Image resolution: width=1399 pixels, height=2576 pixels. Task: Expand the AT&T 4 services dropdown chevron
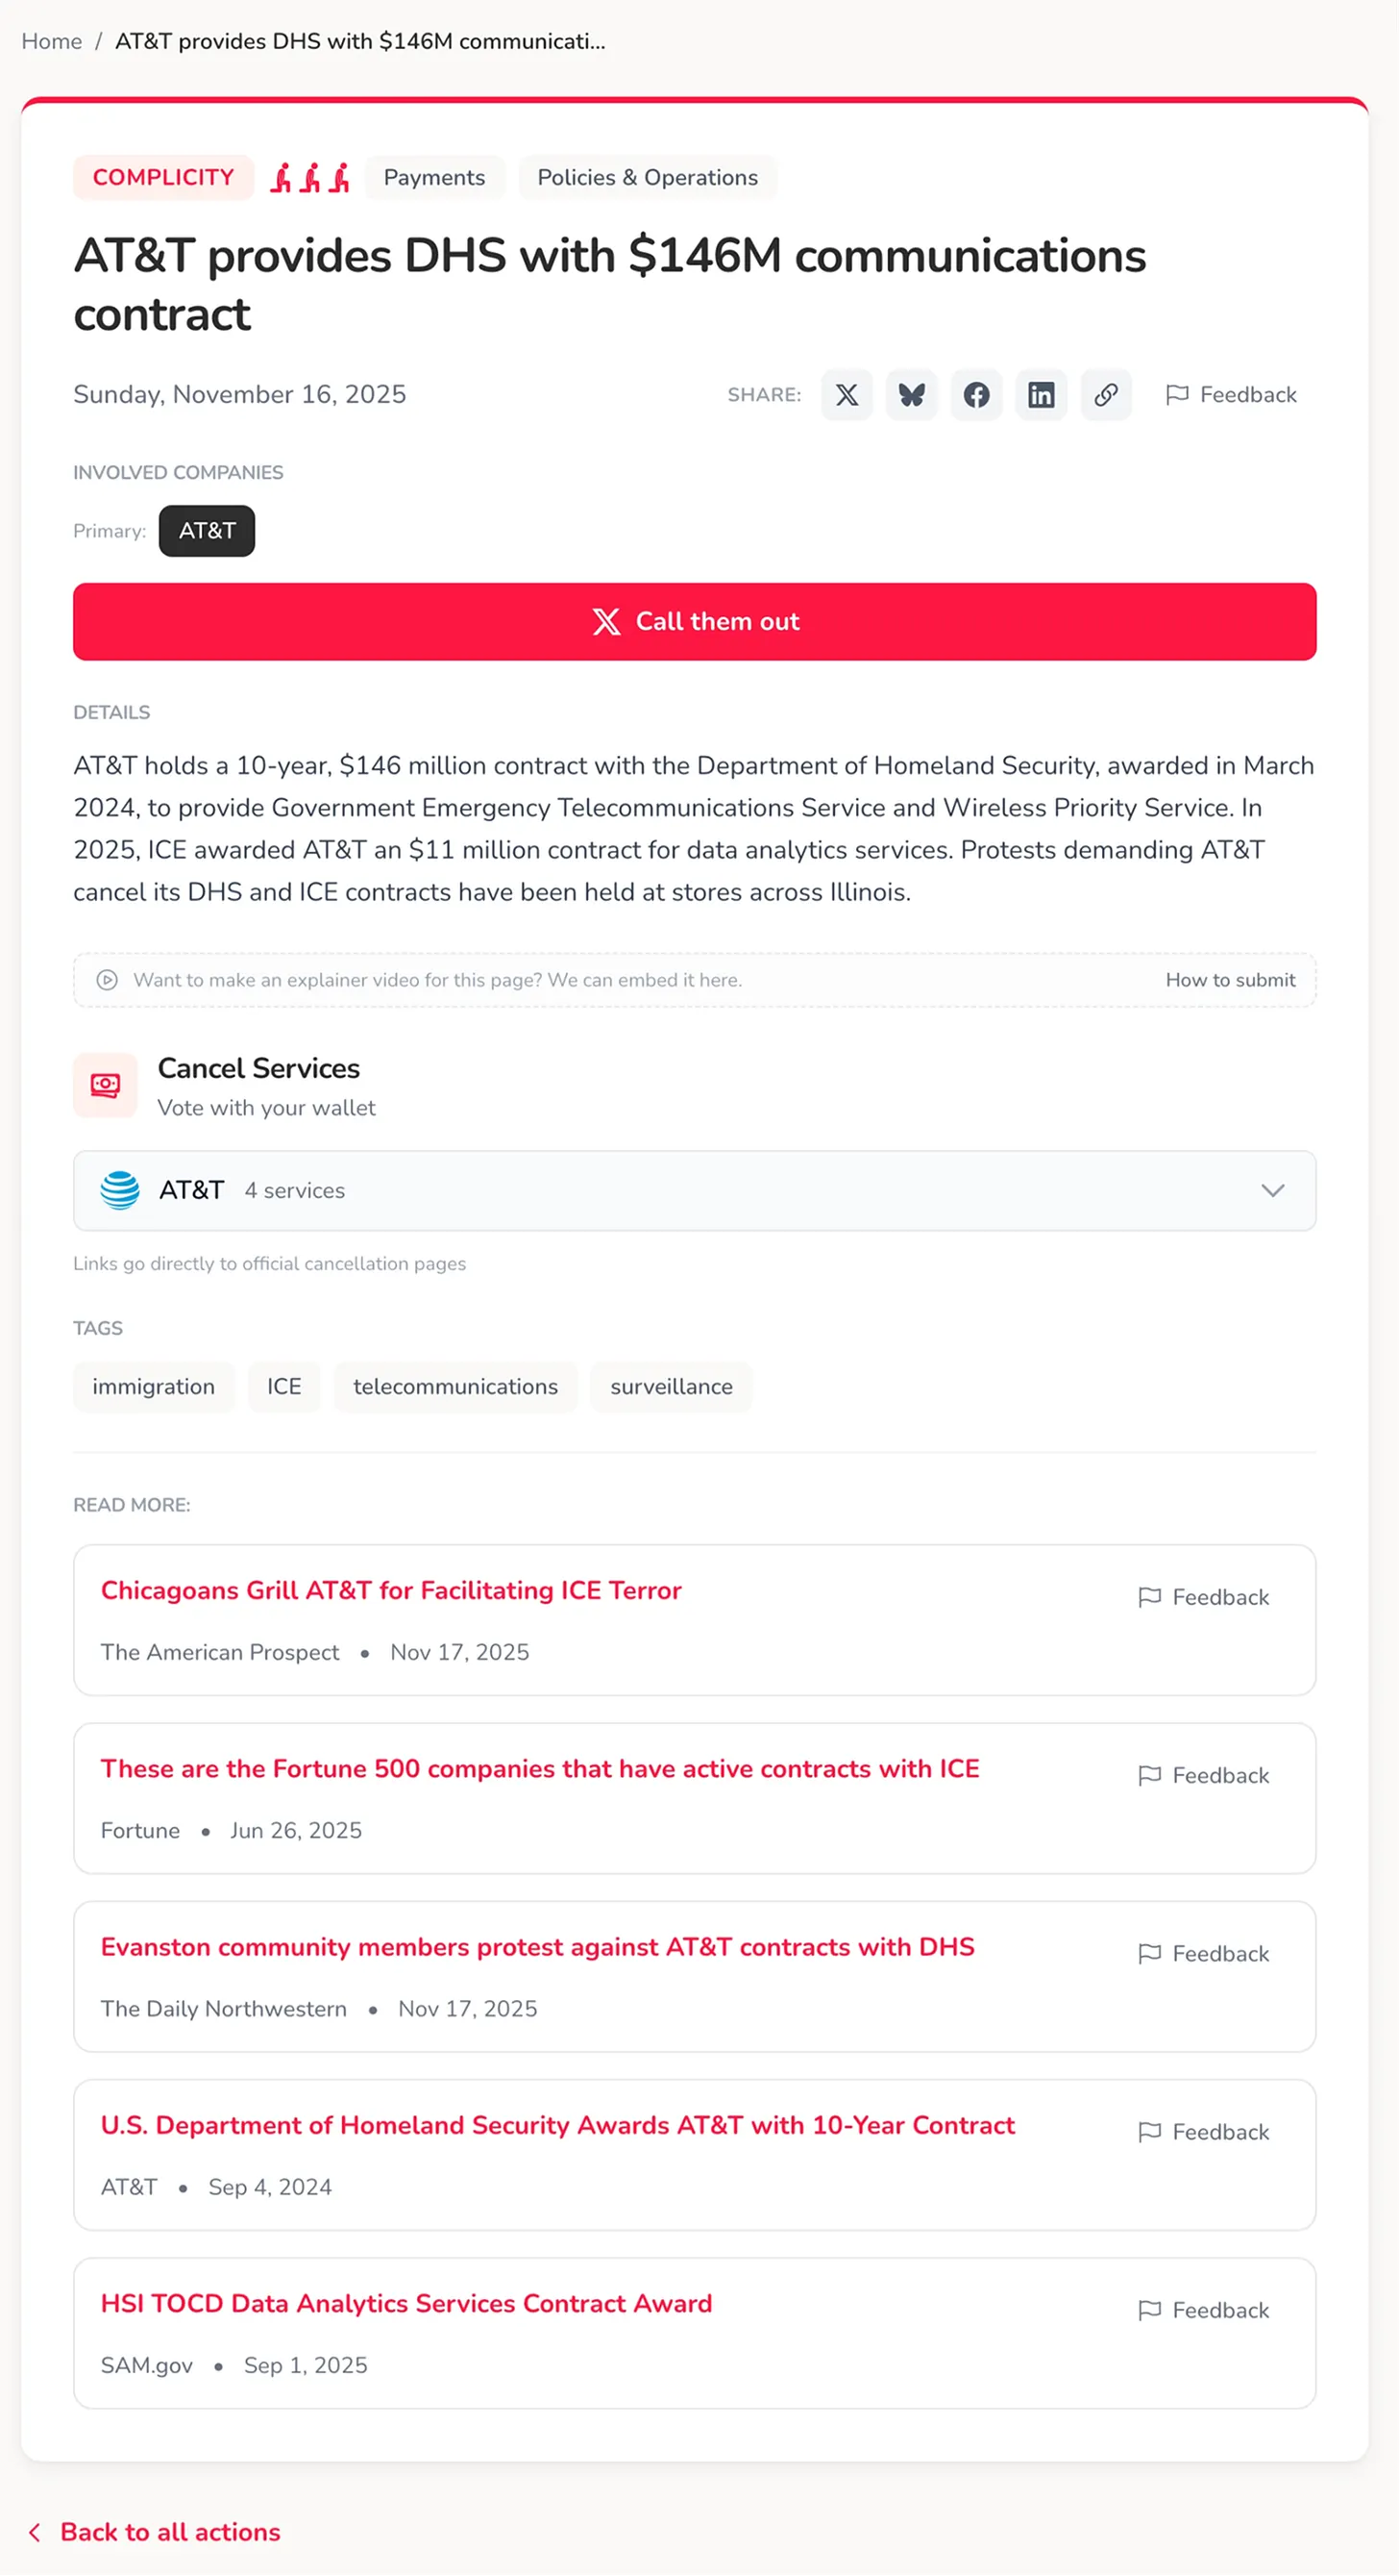pyautogui.click(x=1272, y=1190)
